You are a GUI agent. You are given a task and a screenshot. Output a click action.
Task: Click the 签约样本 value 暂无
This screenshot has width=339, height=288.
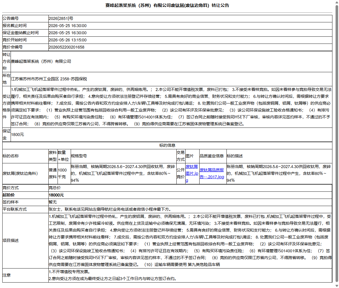pos(53,202)
